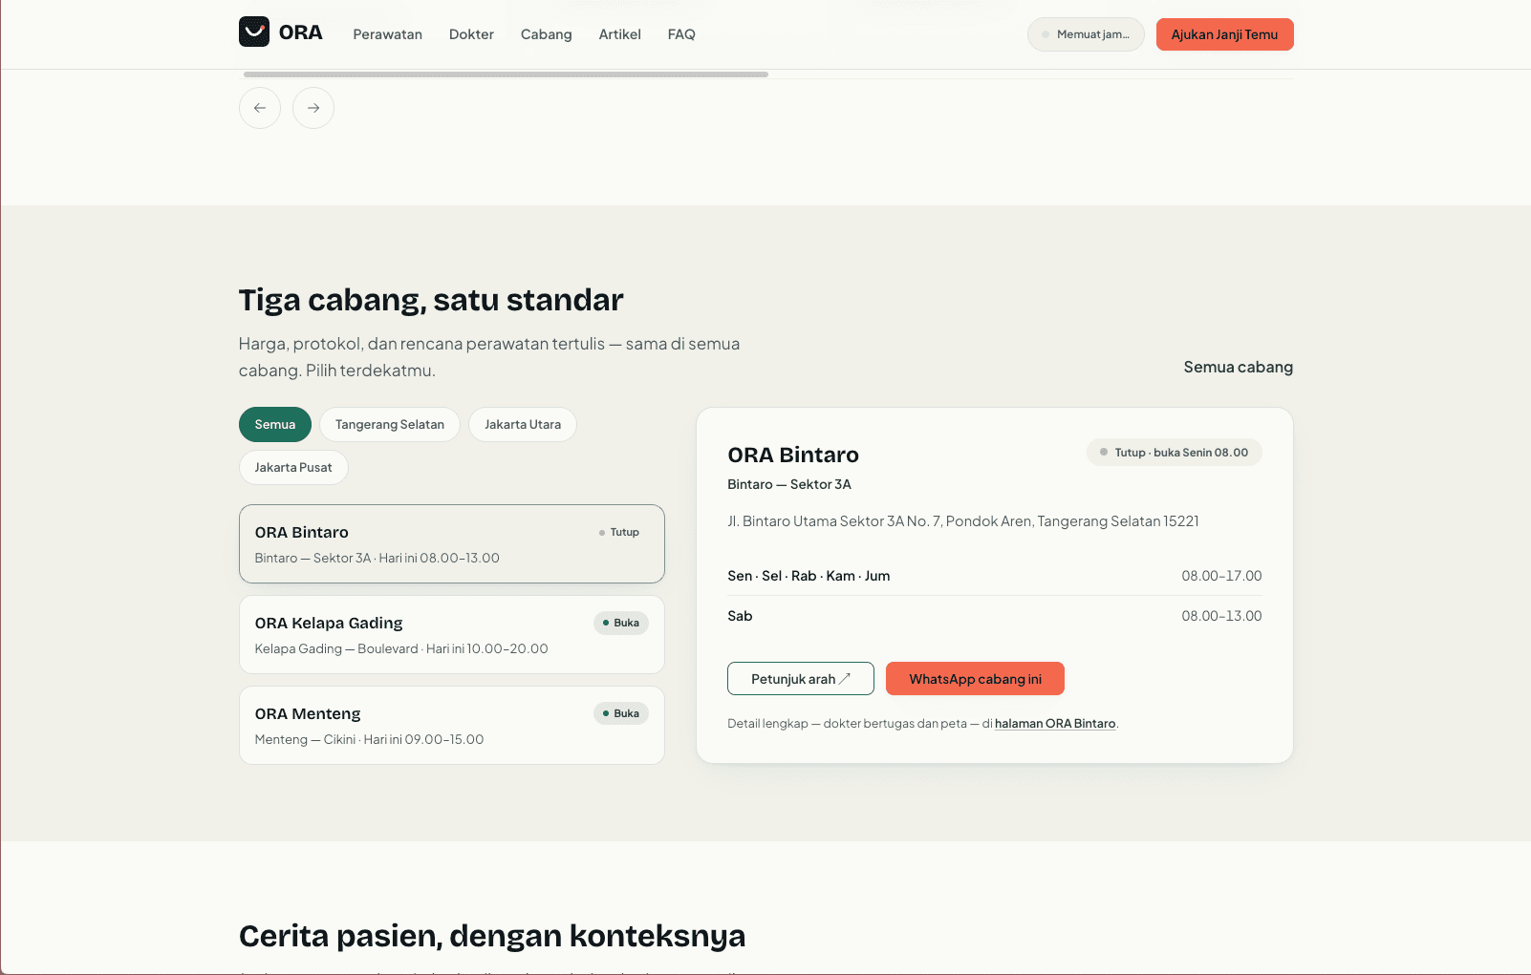Select the Semua branch filter
Viewport: 1531px width, 975px height.
(x=275, y=425)
